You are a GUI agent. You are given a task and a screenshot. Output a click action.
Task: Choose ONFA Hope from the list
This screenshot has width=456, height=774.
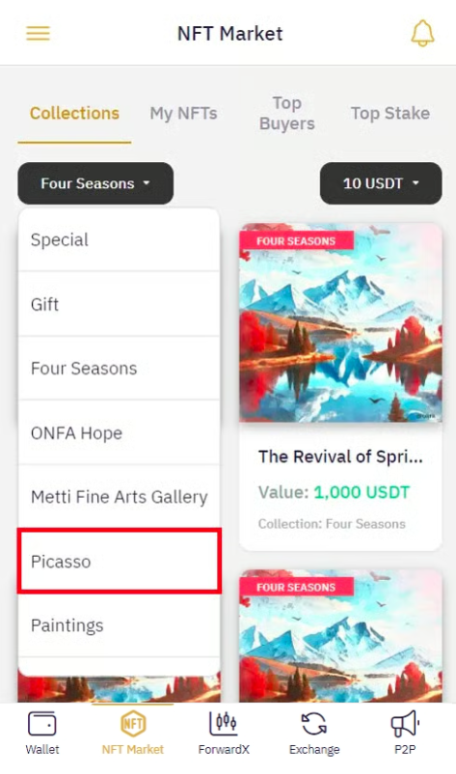coord(119,433)
